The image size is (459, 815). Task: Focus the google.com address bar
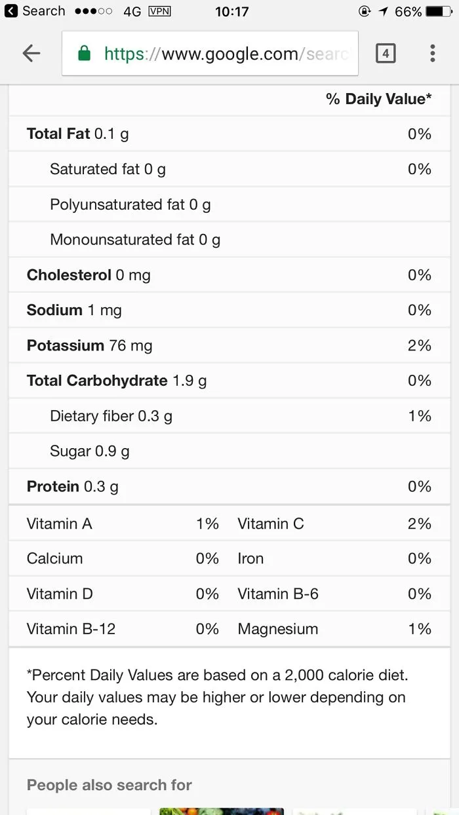(210, 54)
